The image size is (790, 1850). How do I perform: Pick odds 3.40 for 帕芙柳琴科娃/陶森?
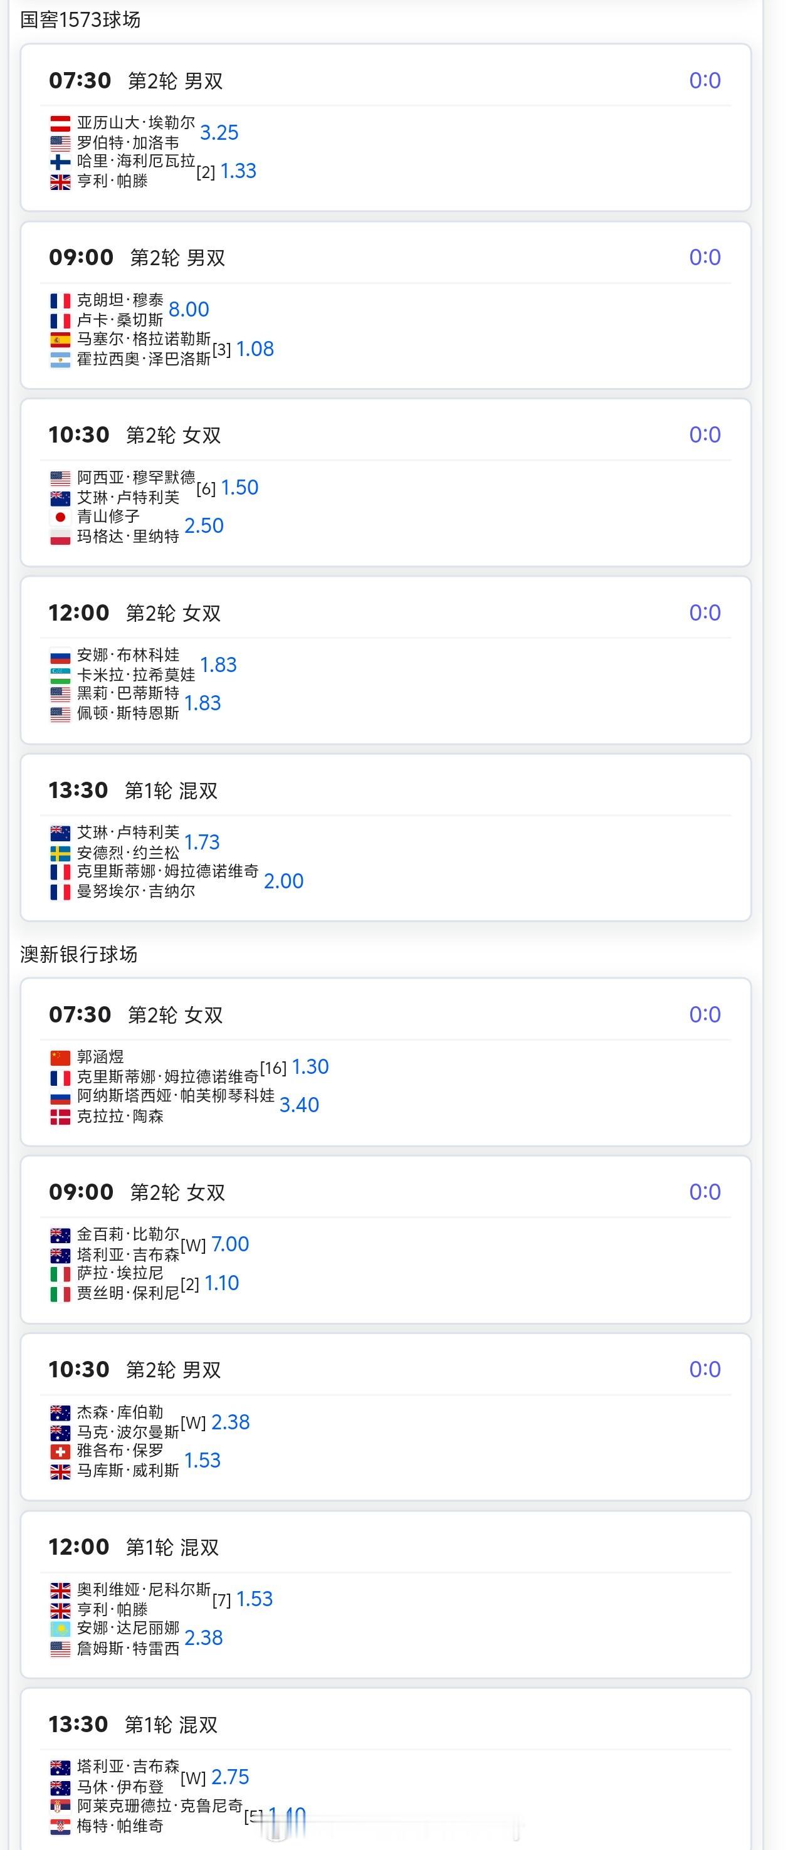pyautogui.click(x=299, y=1105)
